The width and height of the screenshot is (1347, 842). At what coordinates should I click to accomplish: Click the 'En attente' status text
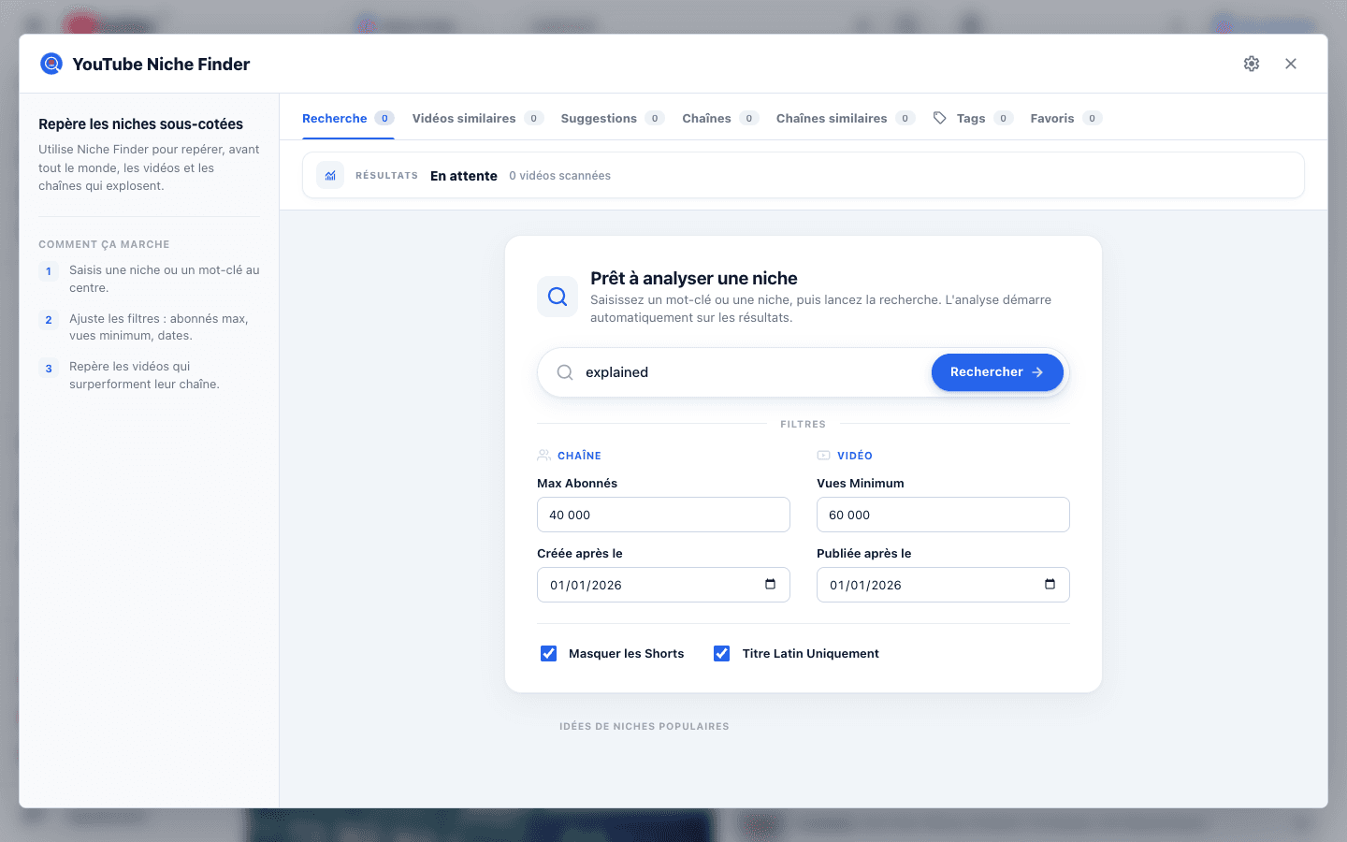coord(464,176)
